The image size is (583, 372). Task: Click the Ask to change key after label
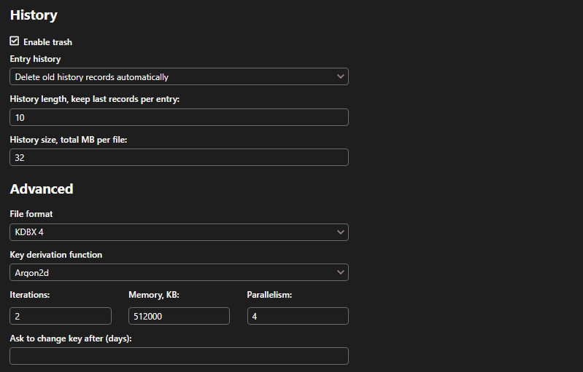[71, 339]
